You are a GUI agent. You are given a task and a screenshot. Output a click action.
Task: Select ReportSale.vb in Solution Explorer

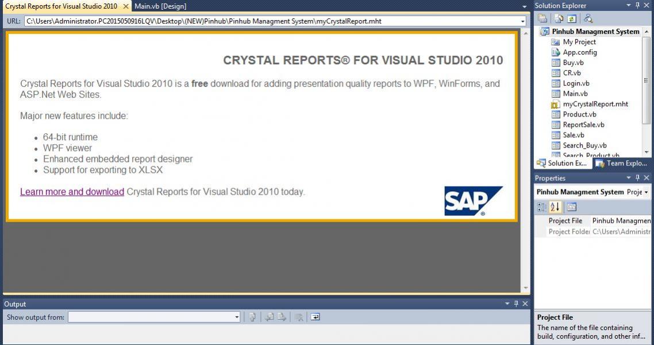point(583,125)
